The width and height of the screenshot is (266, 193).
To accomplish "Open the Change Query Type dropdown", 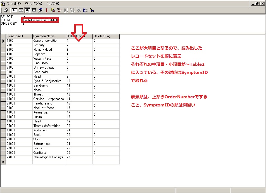I will point(40,10).
